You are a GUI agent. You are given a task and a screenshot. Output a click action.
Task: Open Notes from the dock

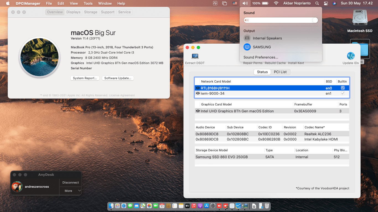point(181,206)
